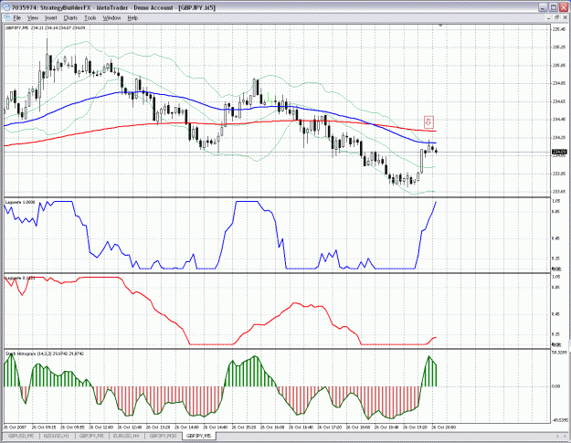Image resolution: width=571 pixels, height=443 pixels.
Task: Click the red Laguerre indicator label
Action: tap(20, 278)
